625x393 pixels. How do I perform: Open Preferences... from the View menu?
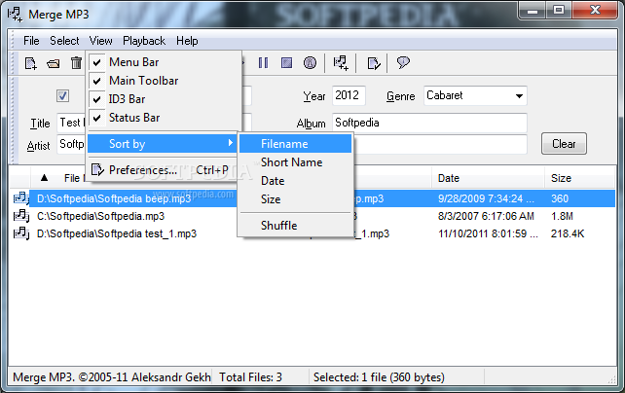pos(163,170)
